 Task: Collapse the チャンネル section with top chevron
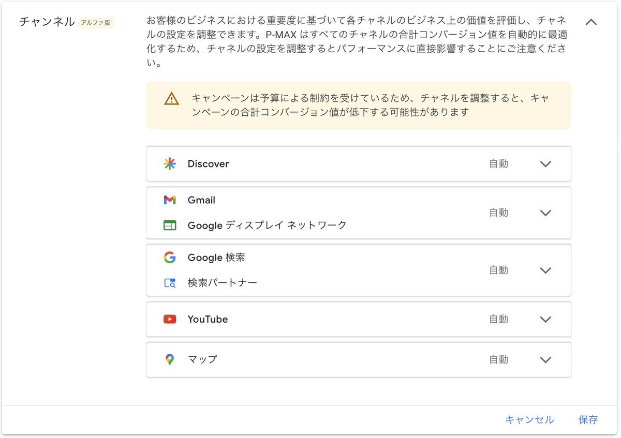point(590,22)
